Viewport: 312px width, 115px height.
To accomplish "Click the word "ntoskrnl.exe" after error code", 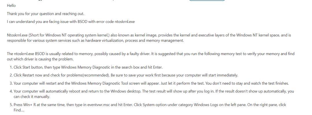I will click(125, 22).
